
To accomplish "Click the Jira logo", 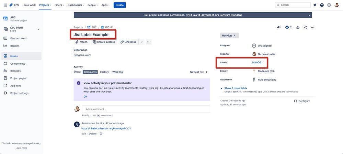I will (14, 5).
